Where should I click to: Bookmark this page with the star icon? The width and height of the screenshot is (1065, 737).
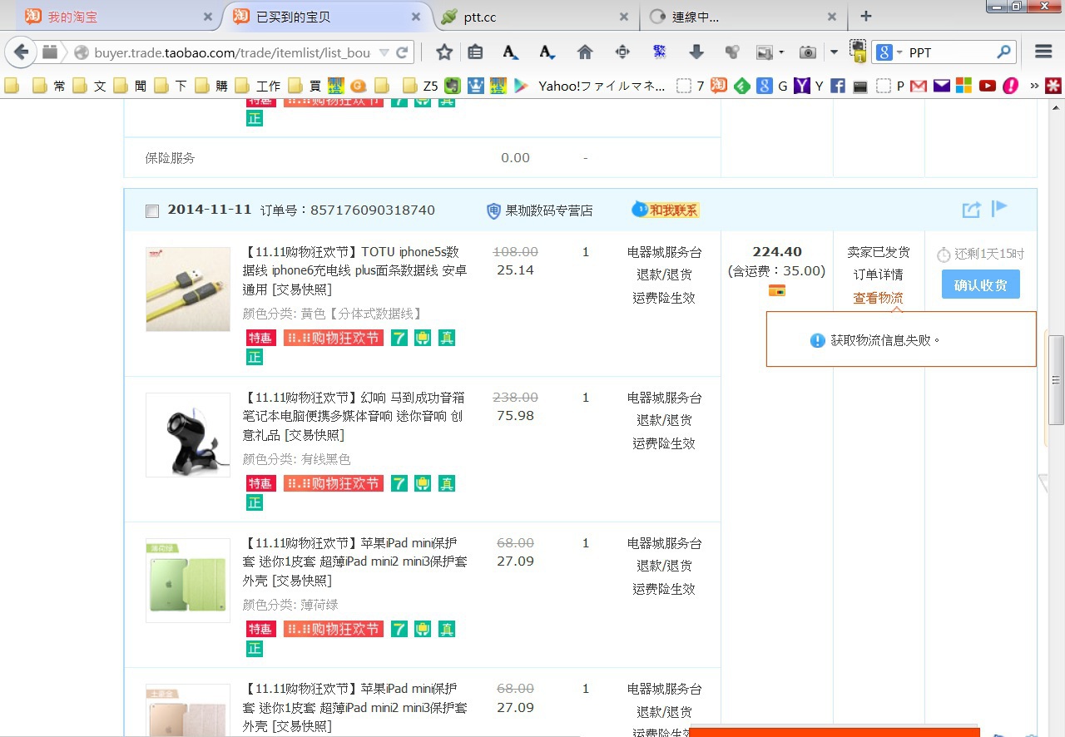[444, 52]
